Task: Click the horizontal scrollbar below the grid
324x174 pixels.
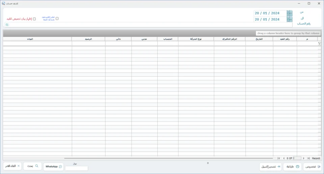Action: (168, 158)
